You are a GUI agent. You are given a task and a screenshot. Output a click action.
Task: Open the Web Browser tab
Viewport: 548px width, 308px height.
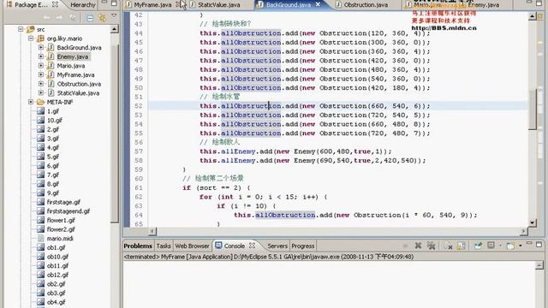tap(192, 246)
